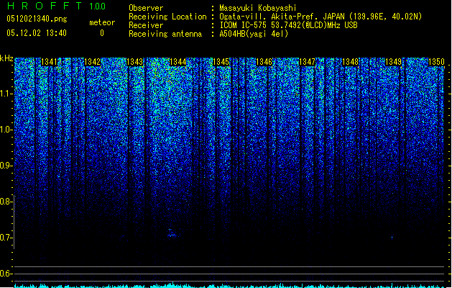Viewport: 452px width, 288px height.
Task: Select the filename 0512021340.png
Action: point(37,19)
